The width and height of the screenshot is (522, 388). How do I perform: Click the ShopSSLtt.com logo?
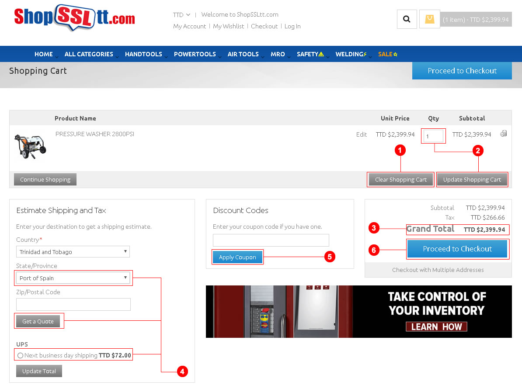click(x=74, y=18)
